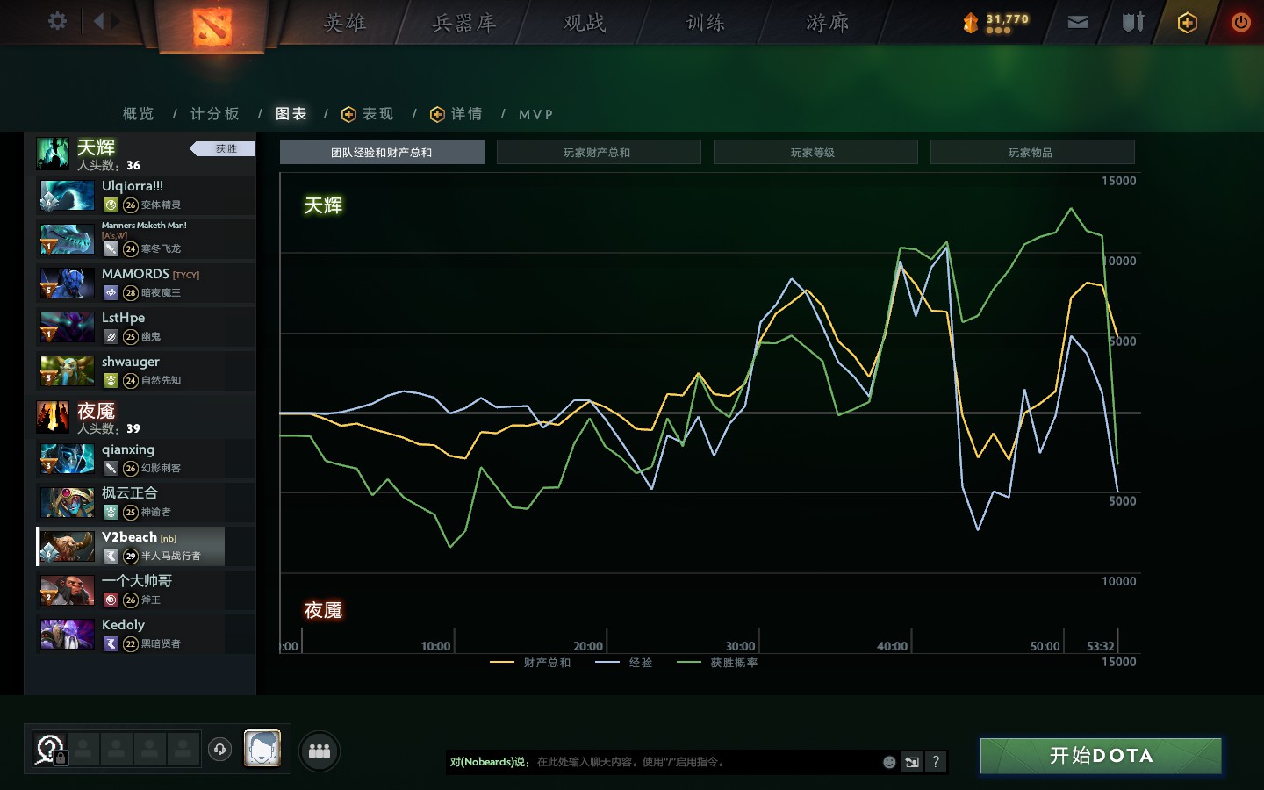Click the power quit icon
Viewport: 1264px width, 790px height.
point(1240,22)
